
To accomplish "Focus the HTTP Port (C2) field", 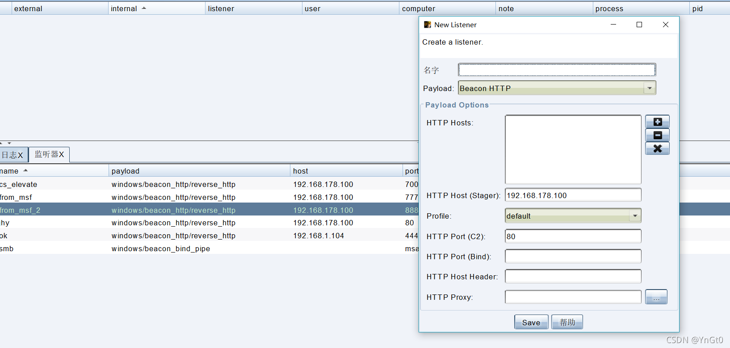I will coord(573,236).
